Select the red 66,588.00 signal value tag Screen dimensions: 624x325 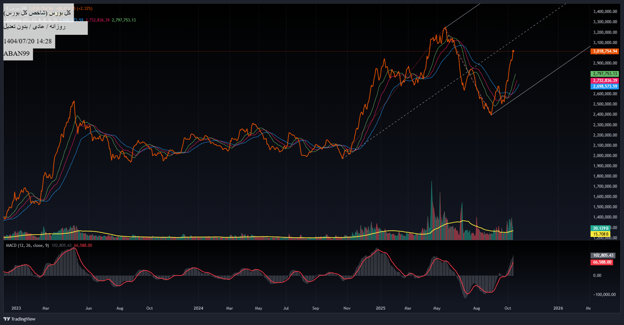602,262
